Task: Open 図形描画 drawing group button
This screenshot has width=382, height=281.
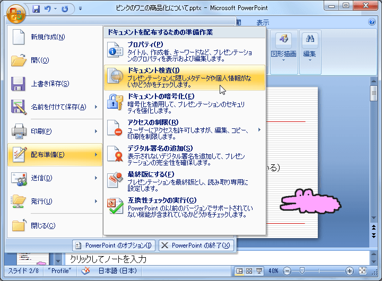Action: click(284, 52)
